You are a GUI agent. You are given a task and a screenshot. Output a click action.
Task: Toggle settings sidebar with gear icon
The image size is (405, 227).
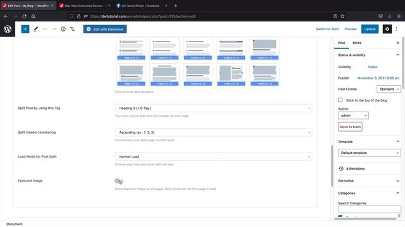387,29
